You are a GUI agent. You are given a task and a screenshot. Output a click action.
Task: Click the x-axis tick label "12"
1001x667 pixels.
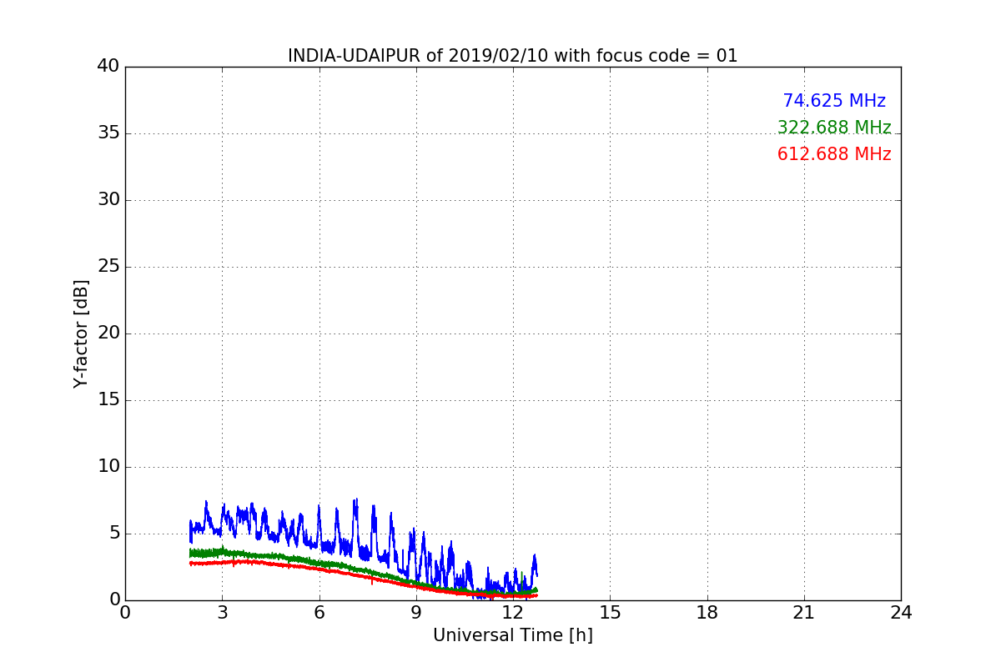(513, 613)
